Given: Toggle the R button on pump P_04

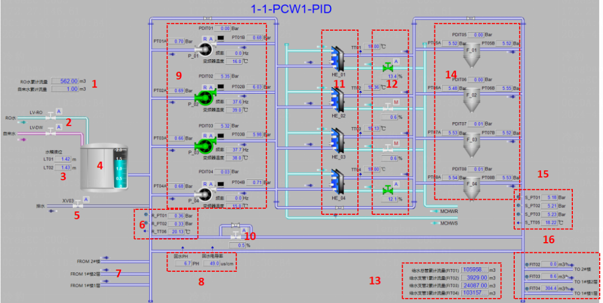Looking at the screenshot, I should point(205,184).
